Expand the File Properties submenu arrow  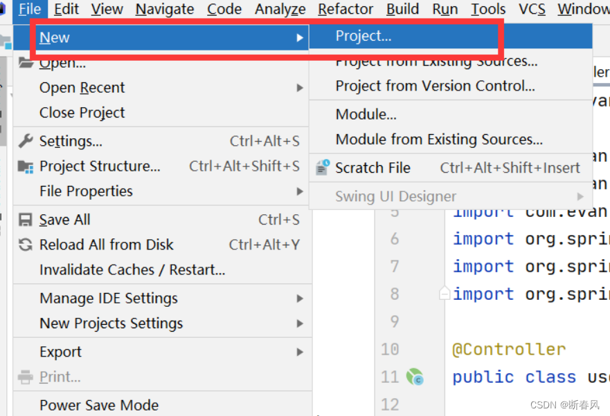click(300, 191)
